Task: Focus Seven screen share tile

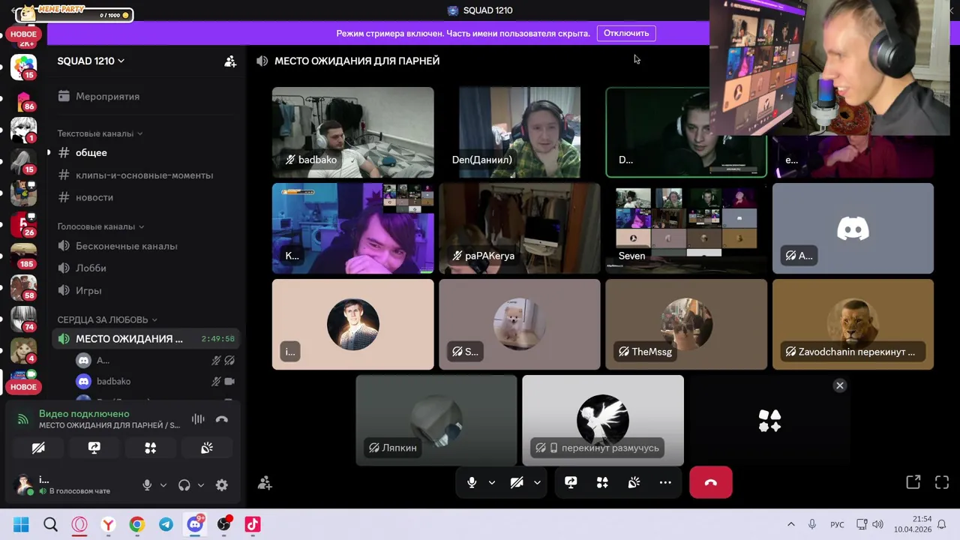Action: click(686, 228)
